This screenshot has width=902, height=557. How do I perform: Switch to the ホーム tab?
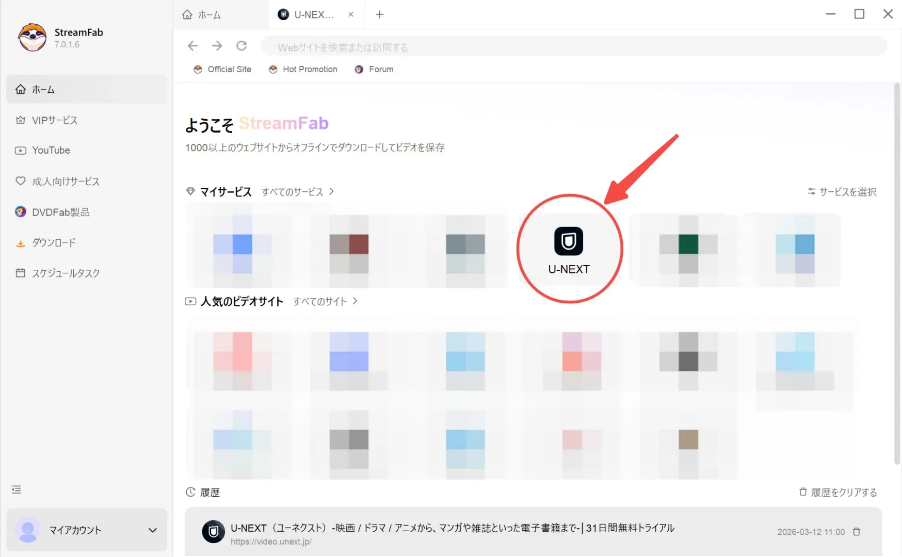click(221, 14)
